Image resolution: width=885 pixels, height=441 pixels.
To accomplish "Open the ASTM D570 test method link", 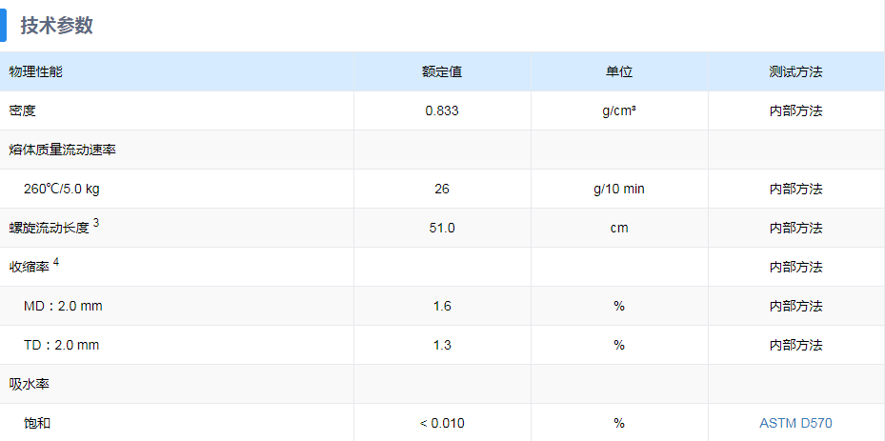I will point(795,423).
